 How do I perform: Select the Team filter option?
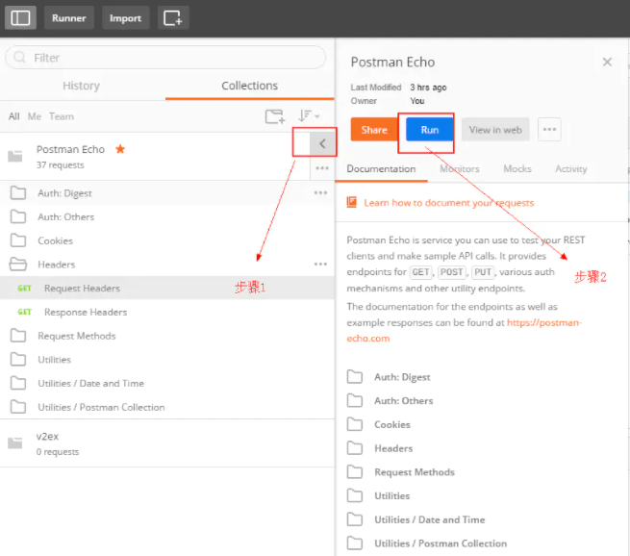coord(62,116)
